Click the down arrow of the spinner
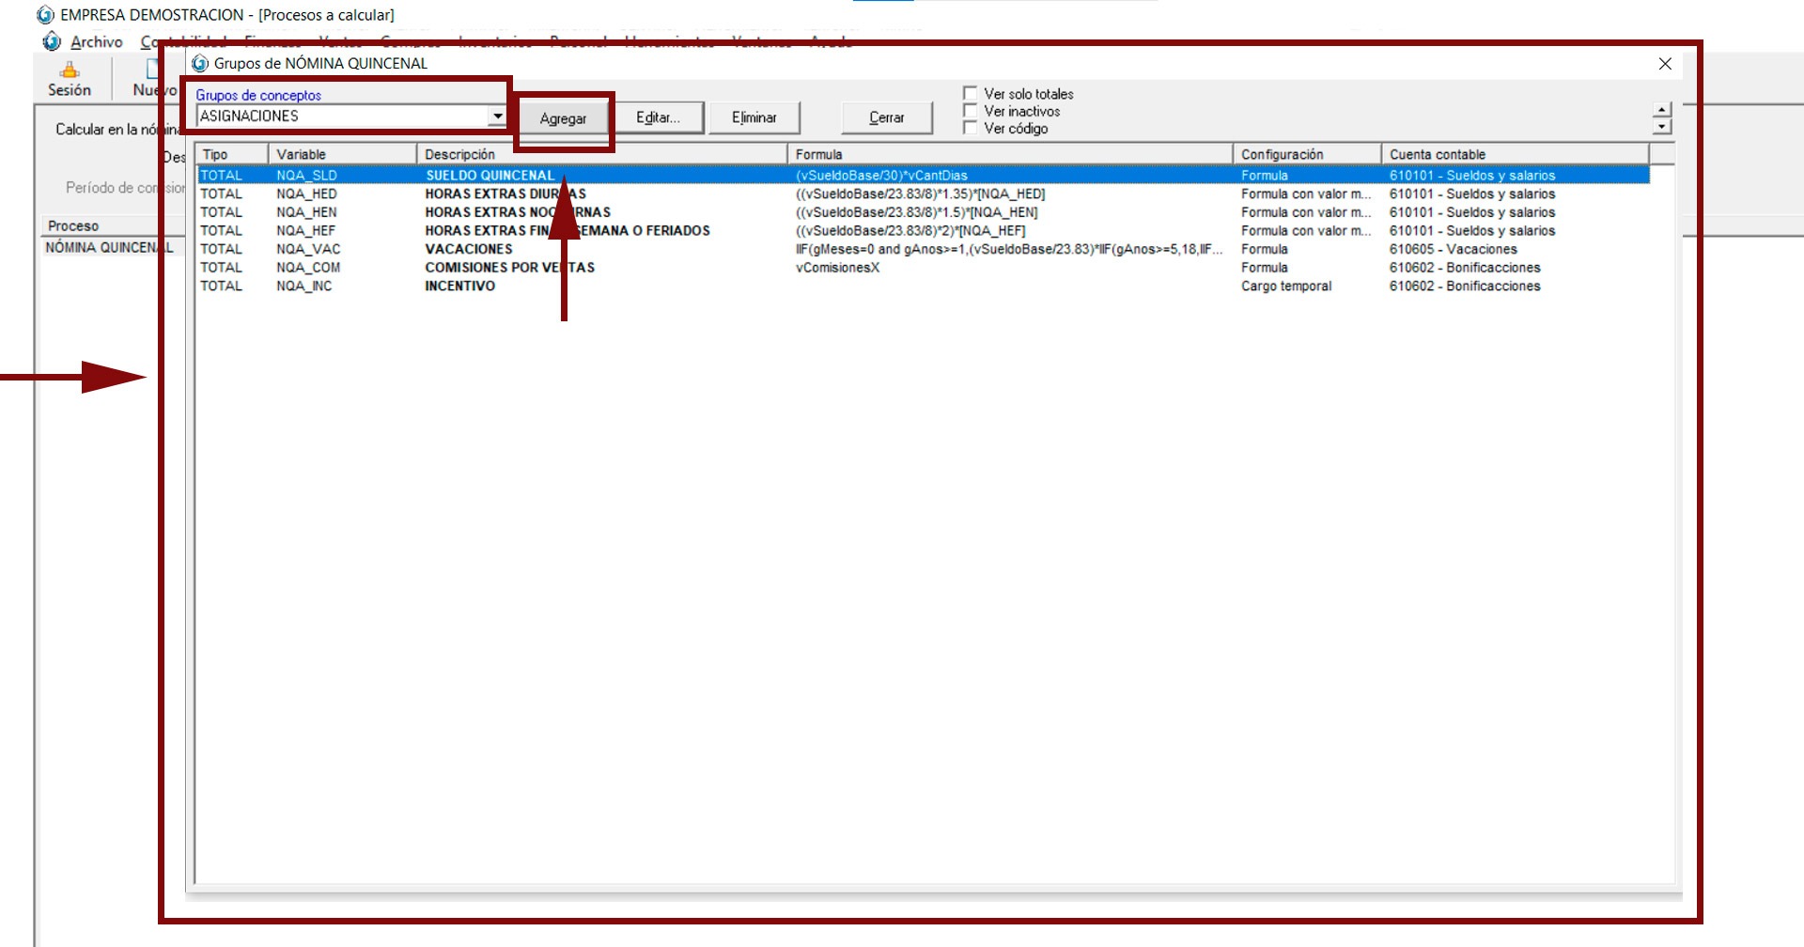Image resolution: width=1804 pixels, height=947 pixels. [1661, 127]
